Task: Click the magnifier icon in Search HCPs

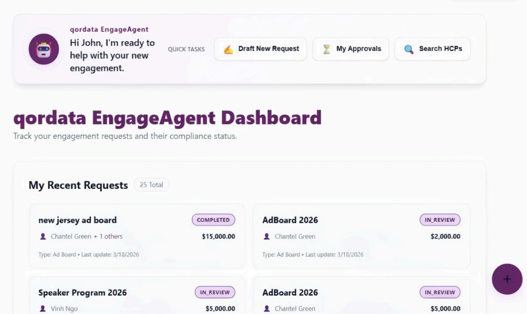Action: click(409, 49)
